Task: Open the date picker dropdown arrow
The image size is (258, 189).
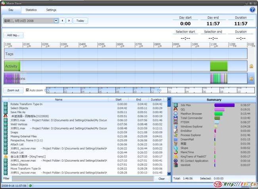Action: pos(56,21)
